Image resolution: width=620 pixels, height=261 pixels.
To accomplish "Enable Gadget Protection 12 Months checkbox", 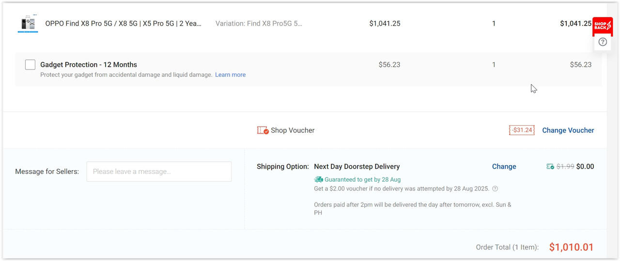I will pyautogui.click(x=30, y=65).
